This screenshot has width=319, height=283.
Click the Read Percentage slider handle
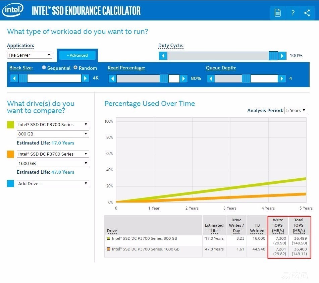[164, 78]
